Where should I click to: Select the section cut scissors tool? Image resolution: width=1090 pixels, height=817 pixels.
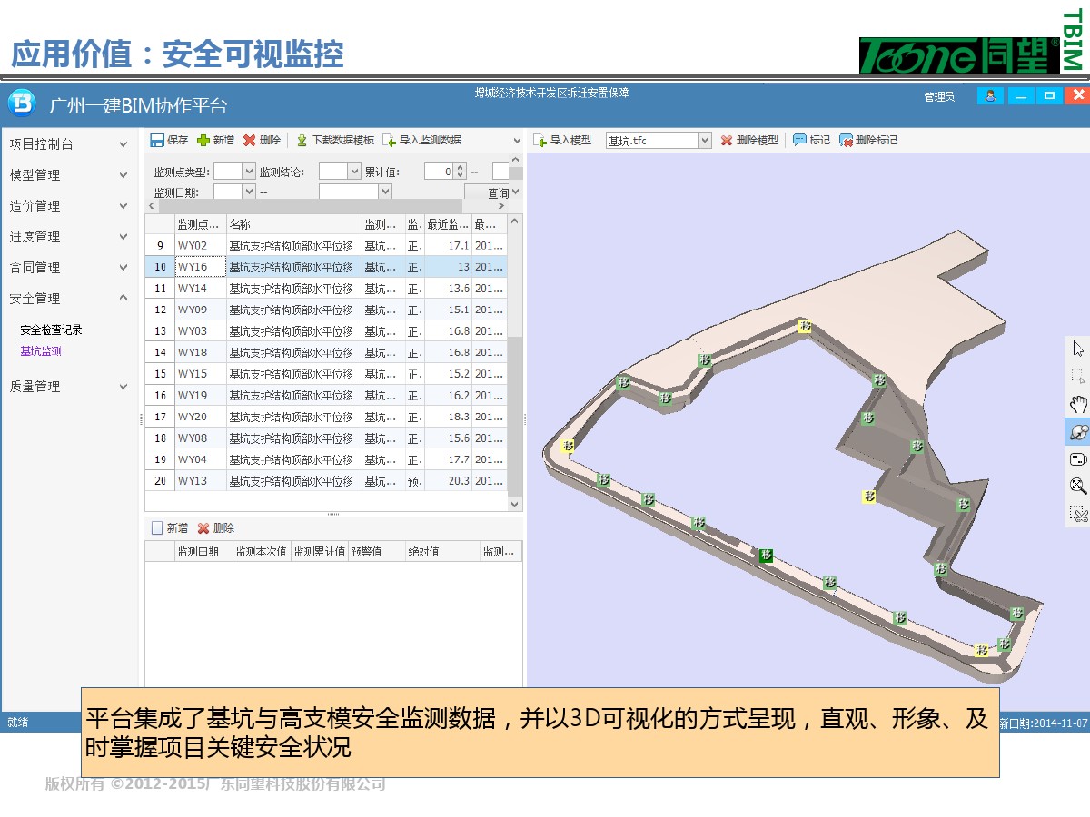point(1078,515)
